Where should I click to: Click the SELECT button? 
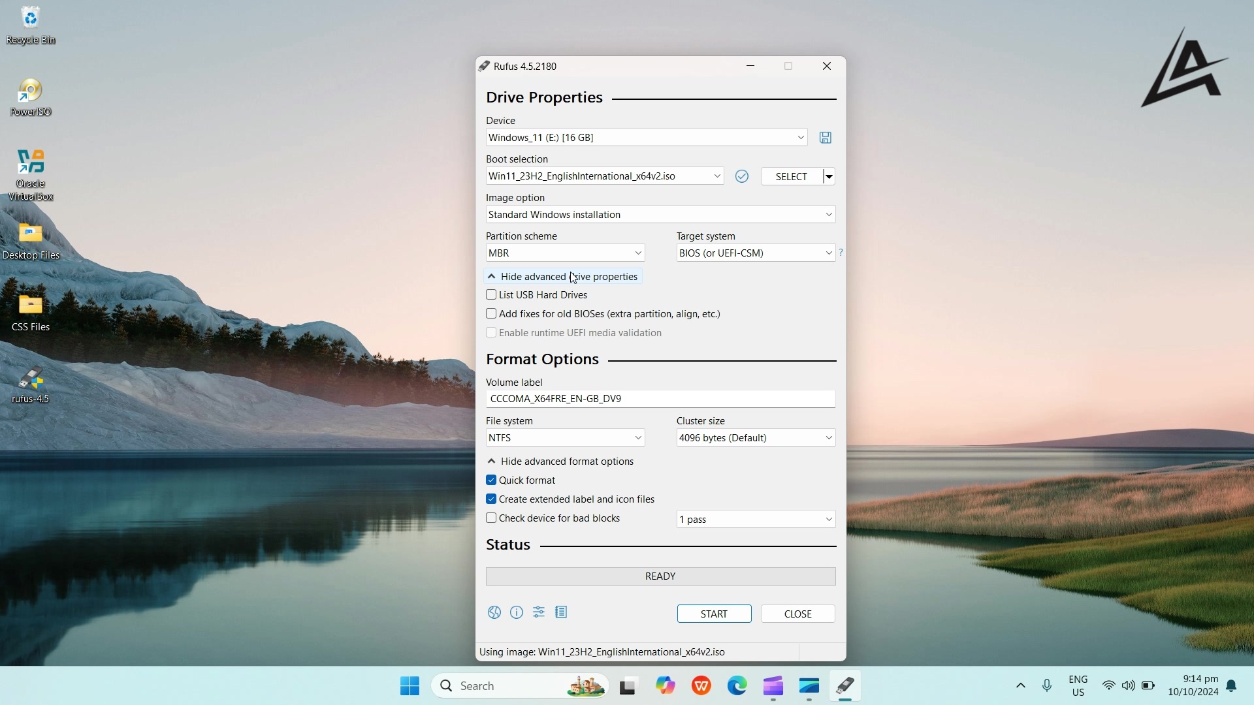click(792, 176)
